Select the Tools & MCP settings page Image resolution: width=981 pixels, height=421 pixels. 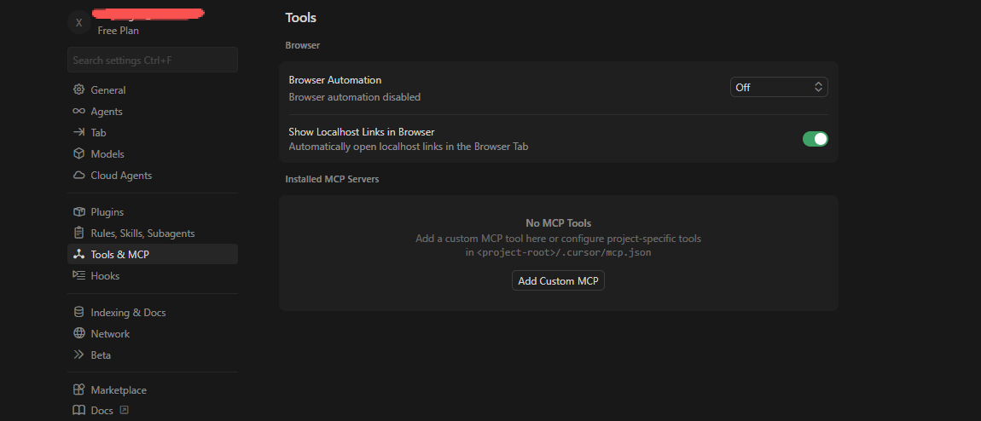pos(120,255)
